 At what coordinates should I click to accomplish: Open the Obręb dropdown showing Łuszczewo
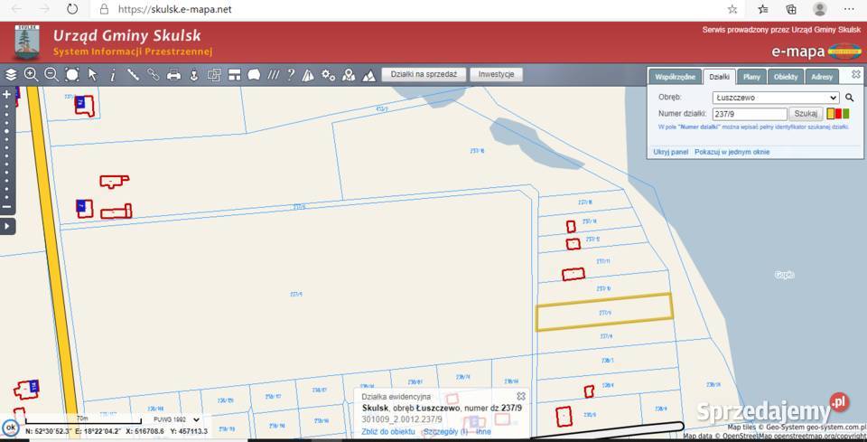(775, 98)
